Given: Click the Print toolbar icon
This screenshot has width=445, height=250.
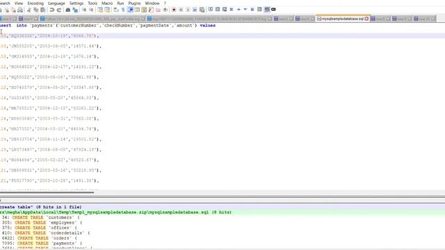Looking at the screenshot, I should (x=20, y=10).
